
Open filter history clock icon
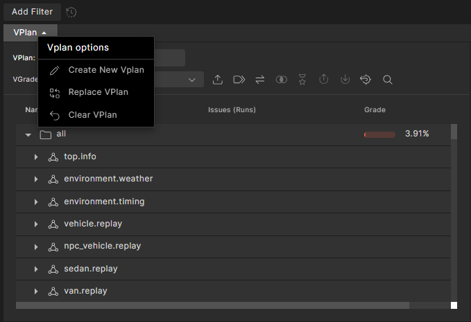(x=71, y=12)
